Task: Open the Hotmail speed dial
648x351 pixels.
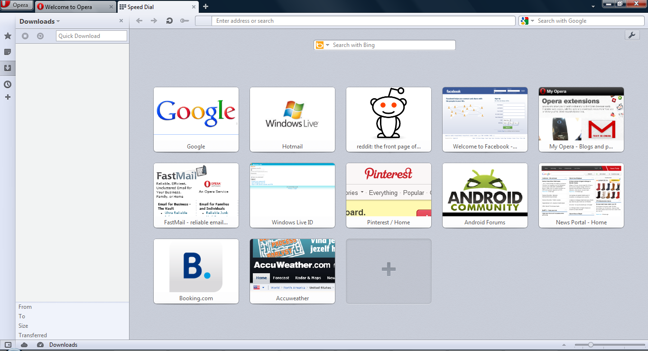Action: [292, 120]
